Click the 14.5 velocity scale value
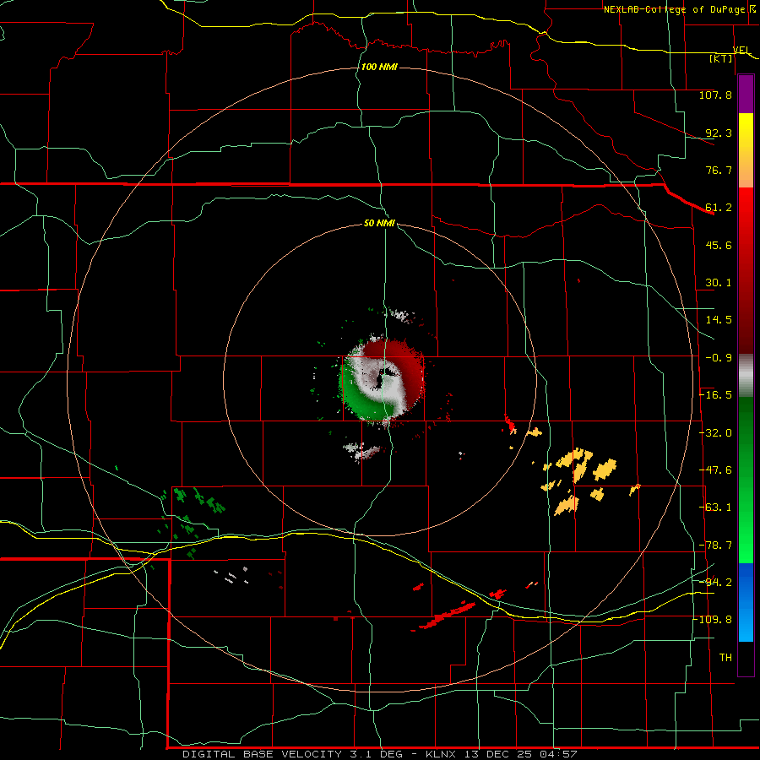Image resolution: width=760 pixels, height=760 pixels. 719,320
